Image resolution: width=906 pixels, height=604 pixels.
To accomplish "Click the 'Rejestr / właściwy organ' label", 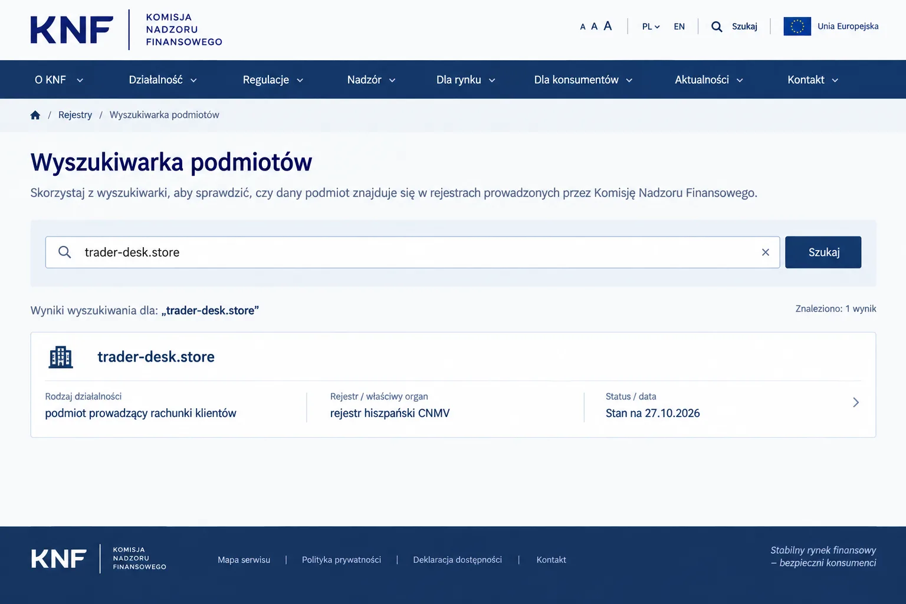I will [379, 396].
